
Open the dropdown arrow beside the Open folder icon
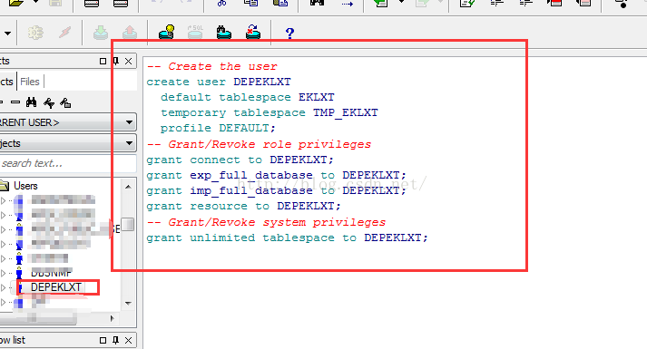pyautogui.click(x=36, y=2)
